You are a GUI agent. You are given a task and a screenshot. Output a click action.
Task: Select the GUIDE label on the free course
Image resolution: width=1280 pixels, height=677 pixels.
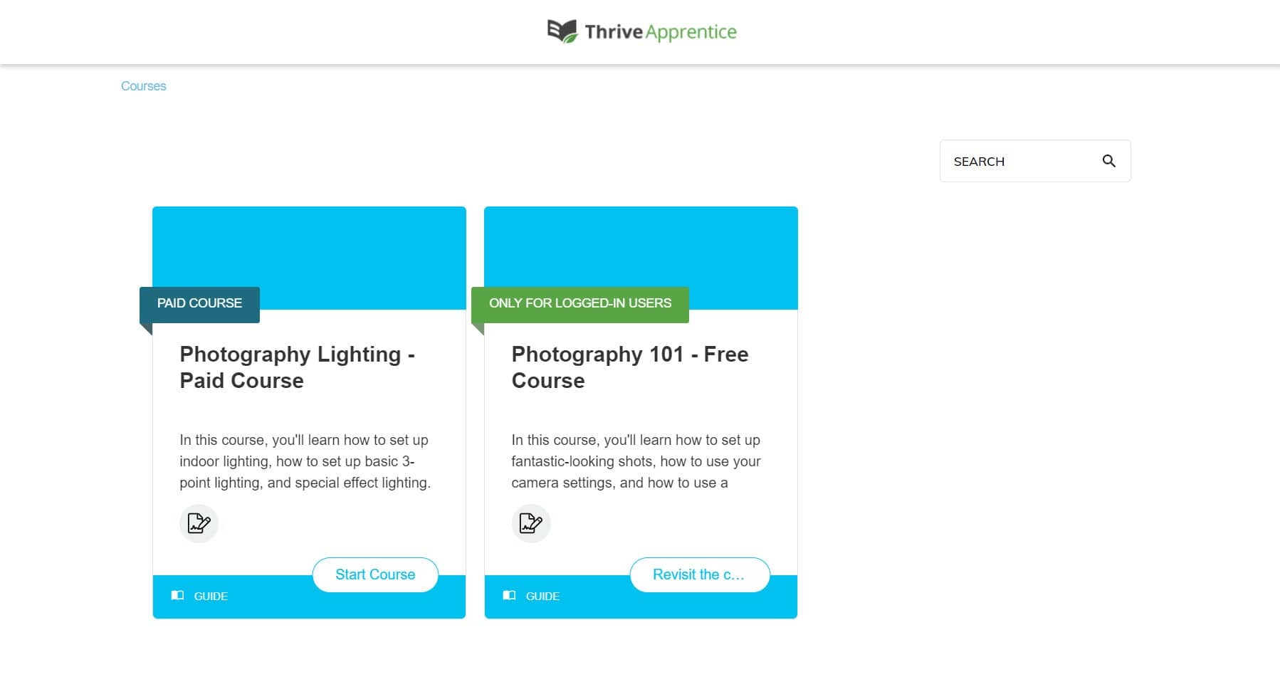542,596
